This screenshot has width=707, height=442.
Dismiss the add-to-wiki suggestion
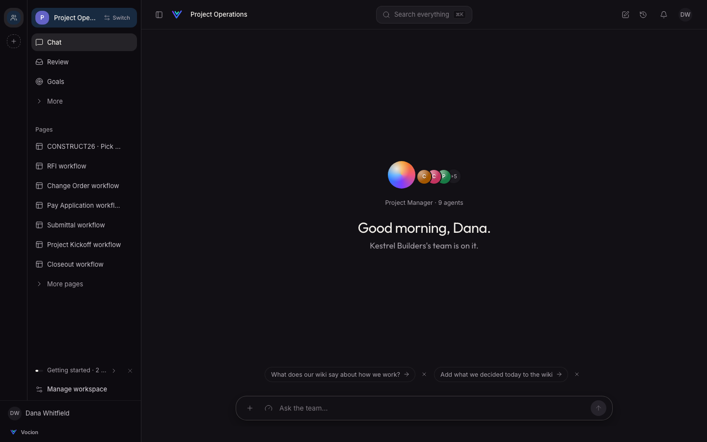[577, 374]
